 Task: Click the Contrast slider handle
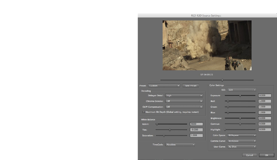pyautogui.click(x=240, y=124)
